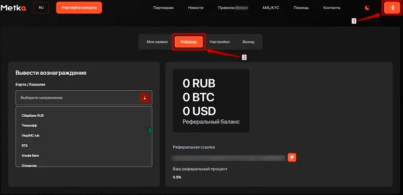Copy the referral link icon

coord(292,157)
